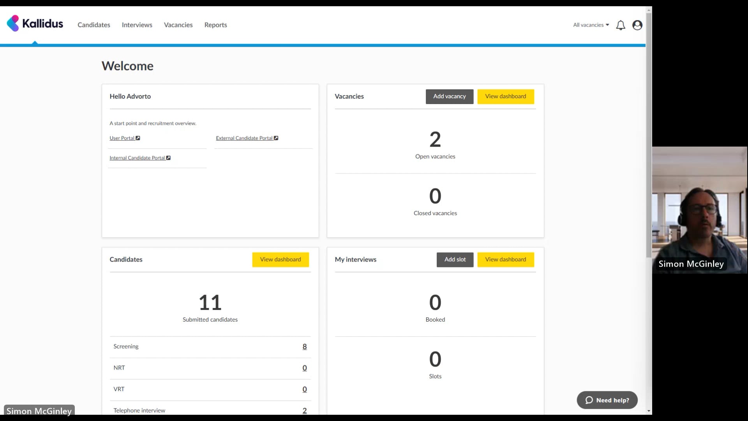The height and width of the screenshot is (421, 748).
Task: Click the scrollbar down arrow
Action: [x=649, y=411]
